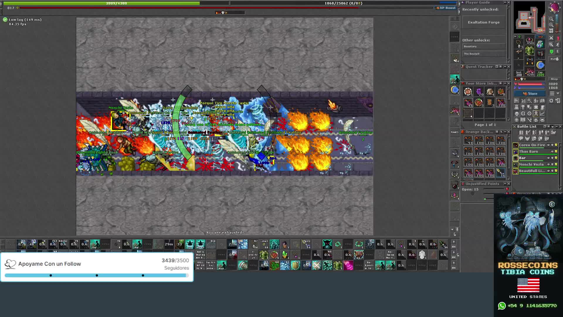Select the amulet slot in equipment
Viewport: 563px width, 317px height.
pyautogui.click(x=519, y=44)
